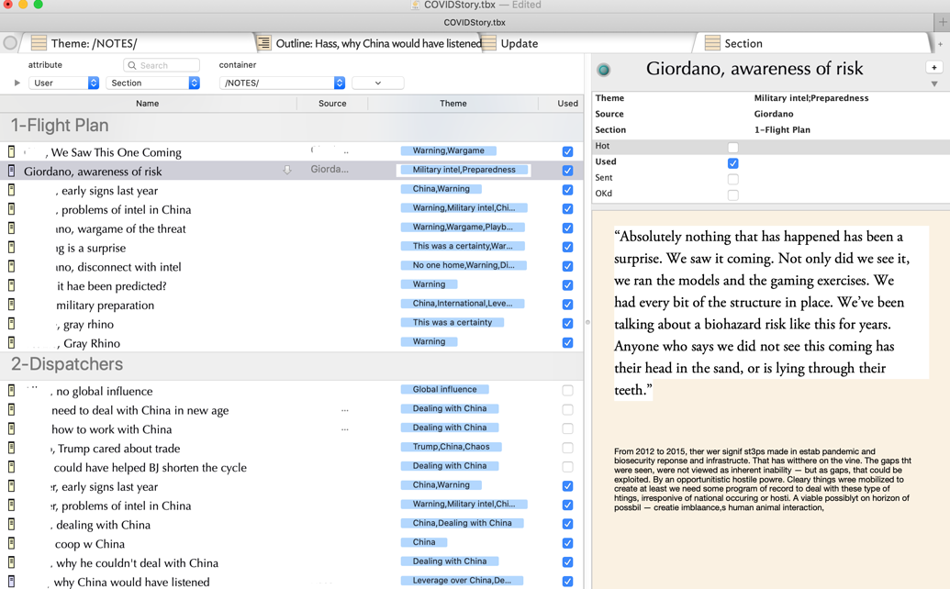Enable the Hot checkbox in the attributes panel
This screenshot has height=589, width=950.
pos(733,147)
